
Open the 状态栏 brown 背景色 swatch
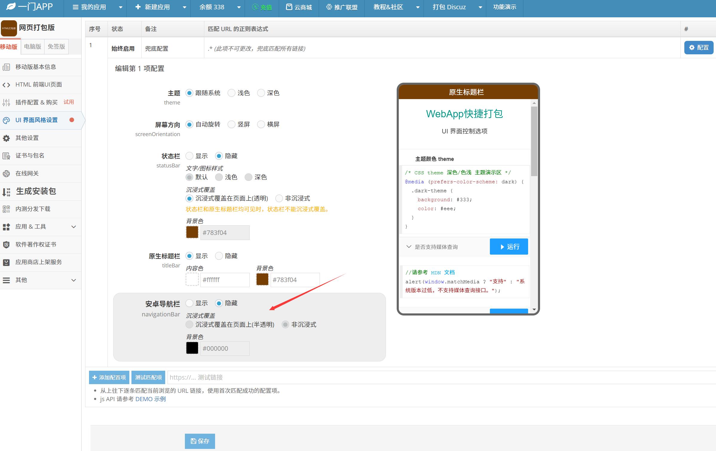192,232
